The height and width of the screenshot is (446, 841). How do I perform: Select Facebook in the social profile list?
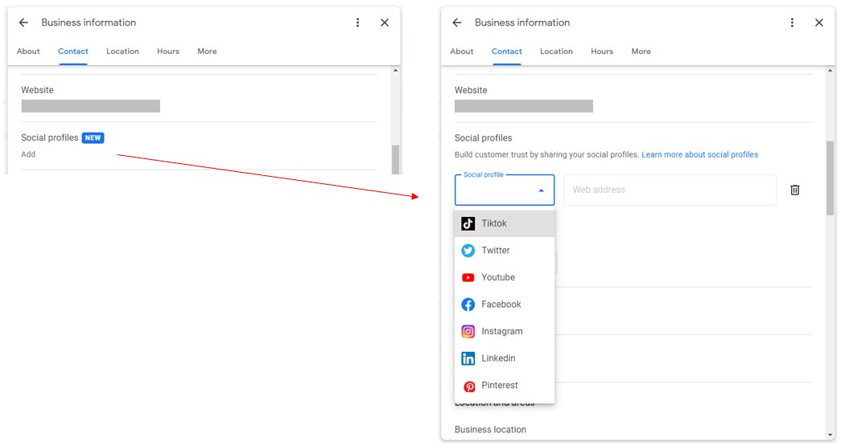point(505,304)
